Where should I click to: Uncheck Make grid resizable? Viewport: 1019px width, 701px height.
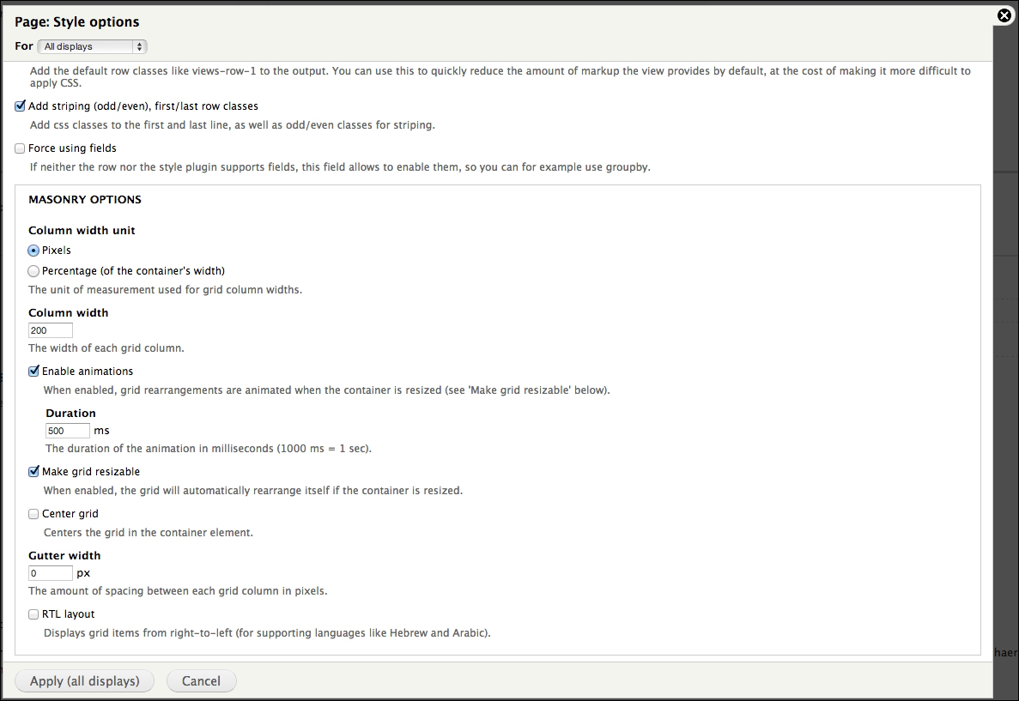34,472
